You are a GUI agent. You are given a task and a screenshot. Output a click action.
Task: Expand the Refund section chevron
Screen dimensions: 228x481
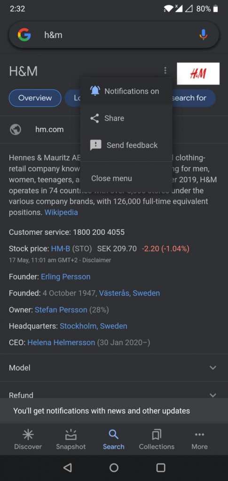(212, 395)
